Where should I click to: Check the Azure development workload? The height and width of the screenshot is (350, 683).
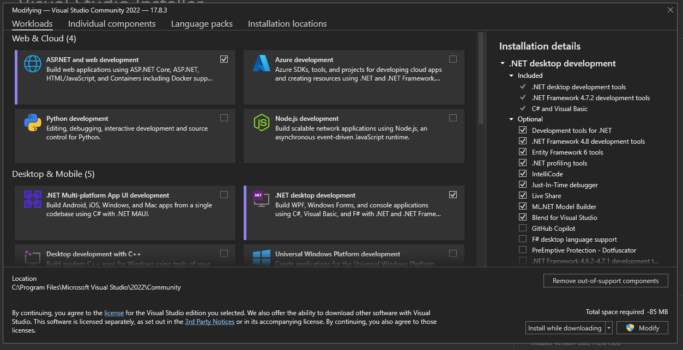[x=453, y=59]
